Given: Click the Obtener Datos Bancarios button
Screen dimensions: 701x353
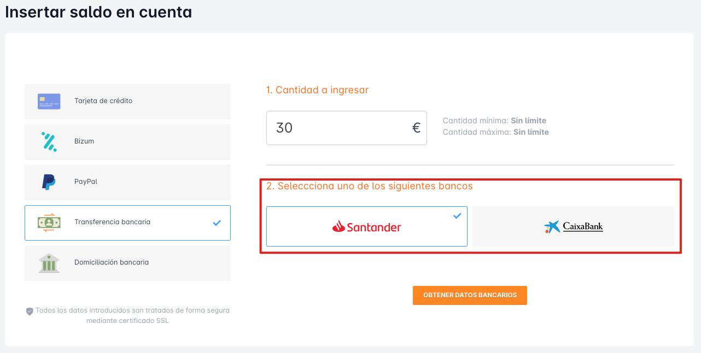Looking at the screenshot, I should point(470,295).
